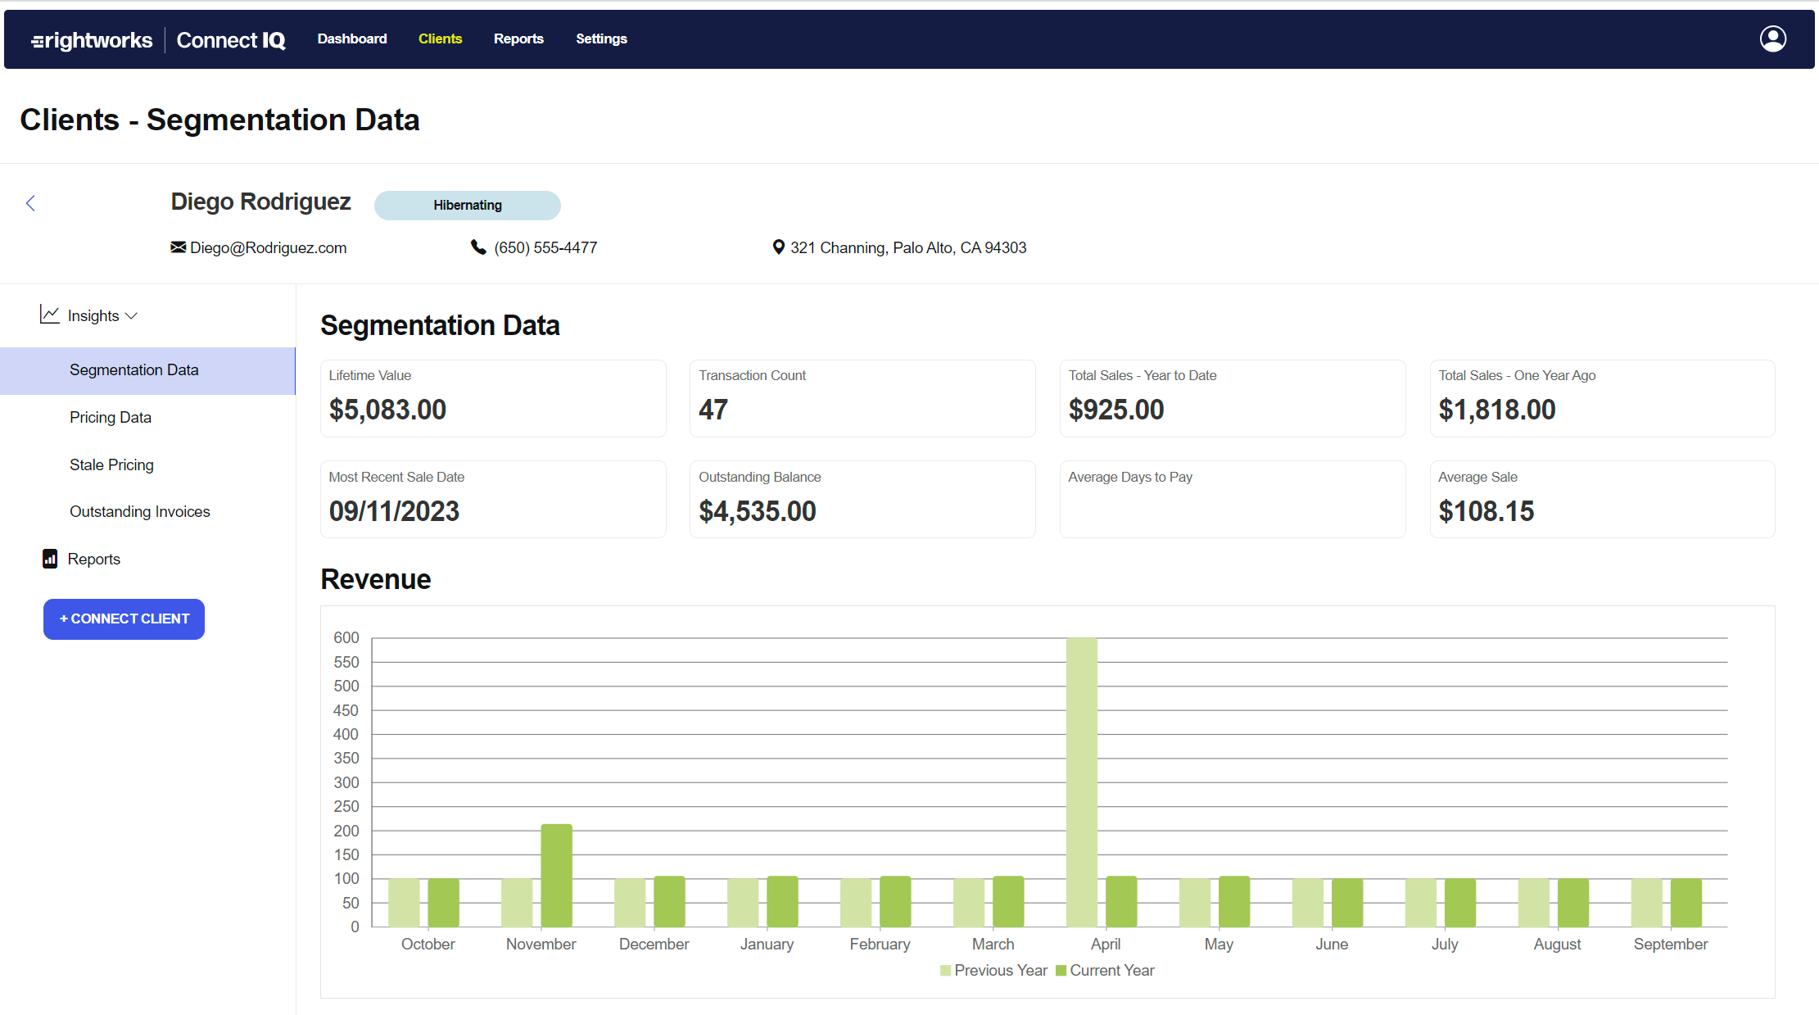Select Outstanding Invoices in sidebar
This screenshot has width=1819, height=1015.
pos(140,511)
